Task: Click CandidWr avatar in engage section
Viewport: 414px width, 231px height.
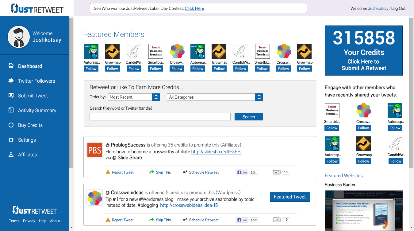Action: [x=395, y=144]
